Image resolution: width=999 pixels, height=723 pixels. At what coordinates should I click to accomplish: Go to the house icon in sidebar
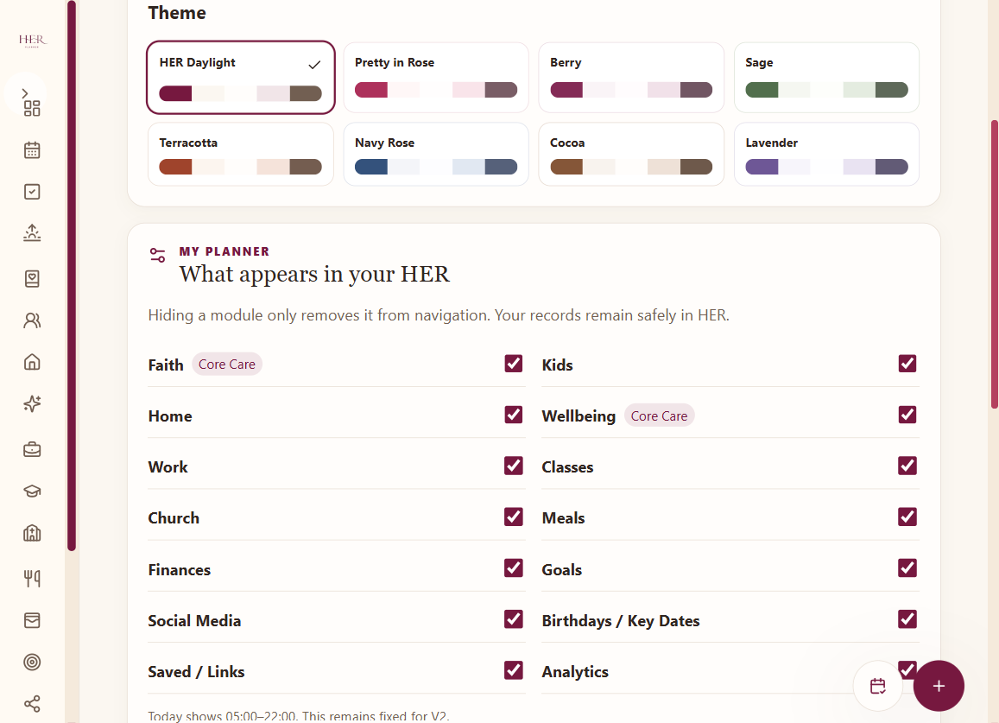click(32, 362)
